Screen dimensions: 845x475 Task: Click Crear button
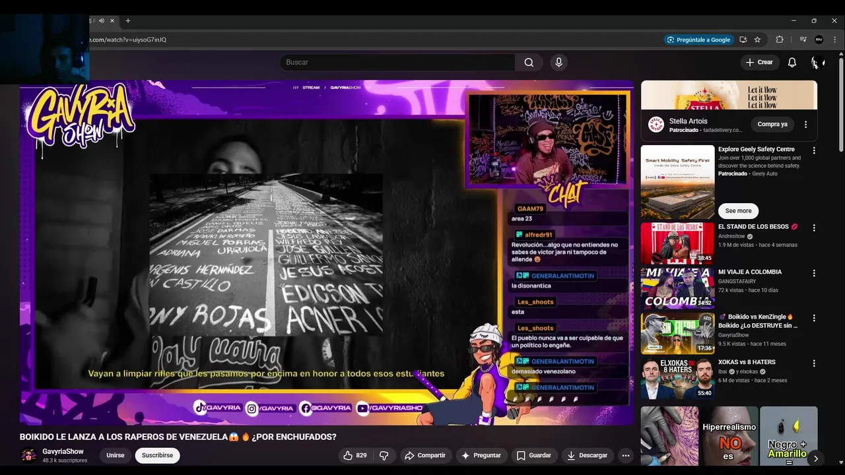tap(759, 62)
